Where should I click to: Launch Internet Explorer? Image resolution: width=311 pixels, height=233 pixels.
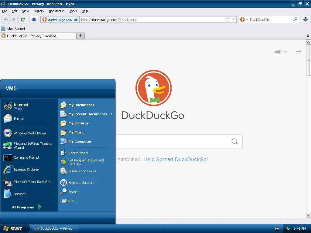click(29, 170)
